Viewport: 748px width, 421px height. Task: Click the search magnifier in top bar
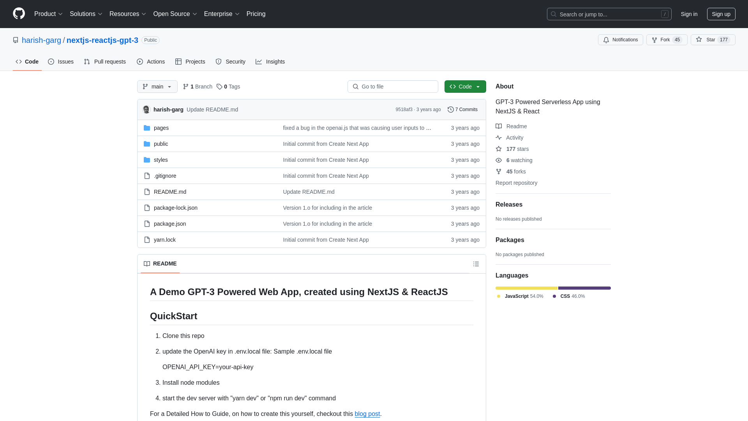point(553,14)
